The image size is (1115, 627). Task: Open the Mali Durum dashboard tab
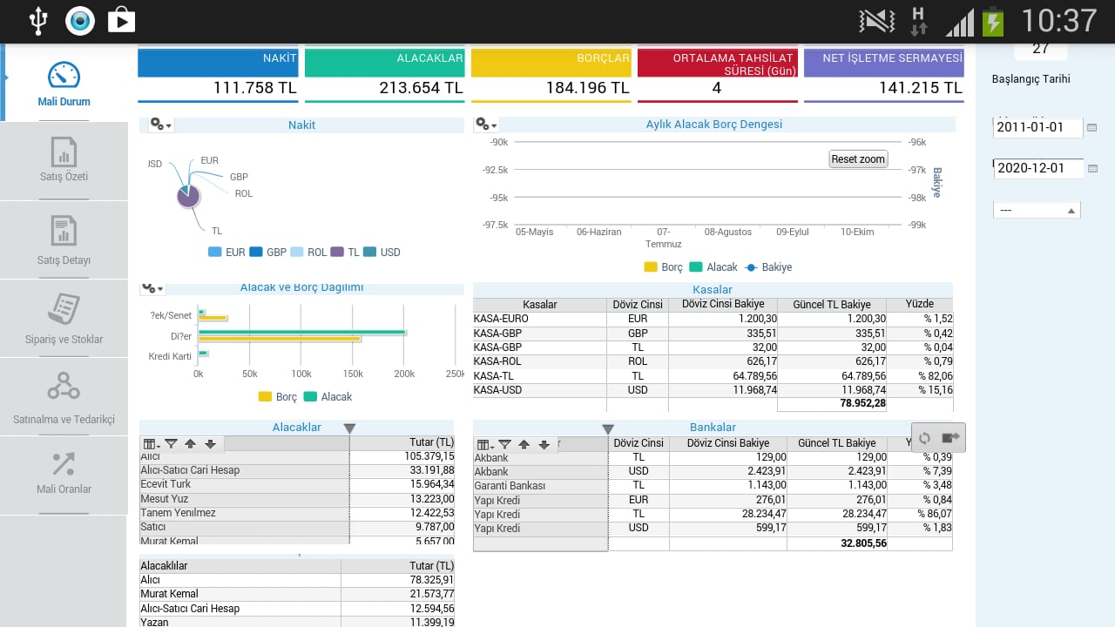click(x=64, y=84)
